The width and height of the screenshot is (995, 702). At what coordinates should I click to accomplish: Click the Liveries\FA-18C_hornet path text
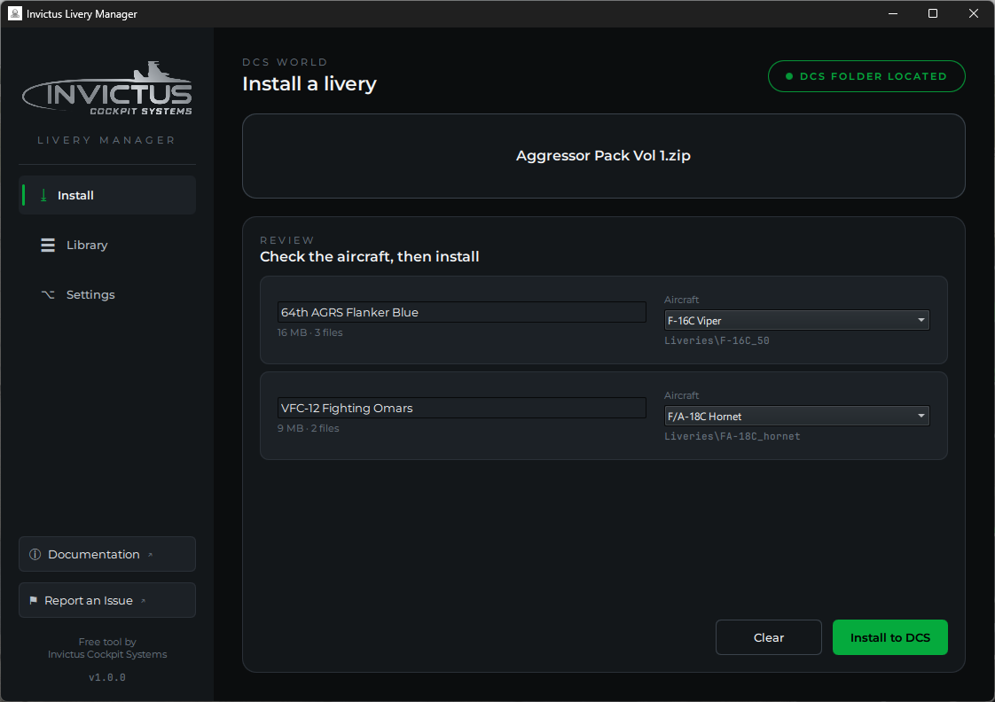(x=733, y=436)
